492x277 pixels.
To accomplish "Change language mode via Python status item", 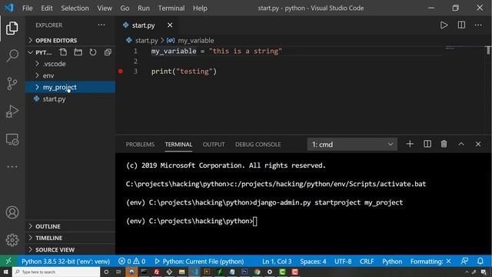I will point(392,262).
